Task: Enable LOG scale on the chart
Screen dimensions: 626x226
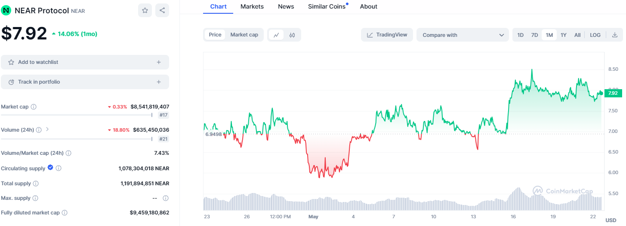Action: [x=595, y=35]
